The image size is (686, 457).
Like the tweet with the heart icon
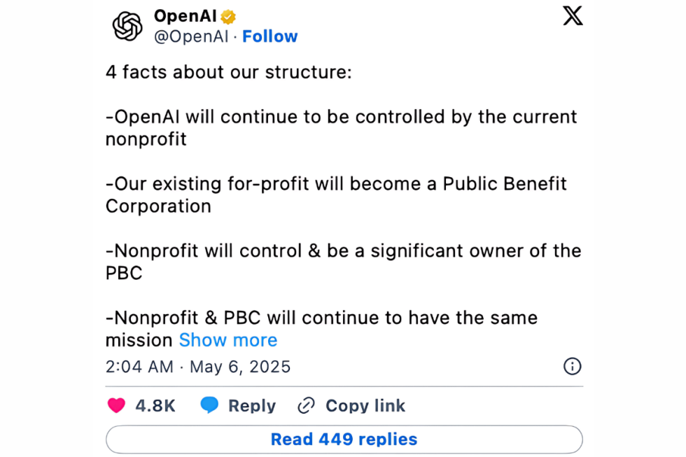coord(116,405)
